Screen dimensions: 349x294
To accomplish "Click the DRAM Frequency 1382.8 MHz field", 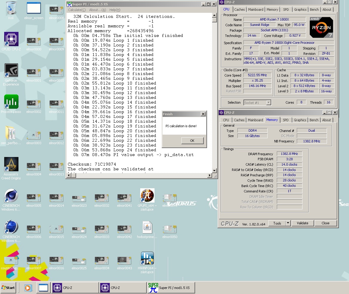I will (289, 154).
